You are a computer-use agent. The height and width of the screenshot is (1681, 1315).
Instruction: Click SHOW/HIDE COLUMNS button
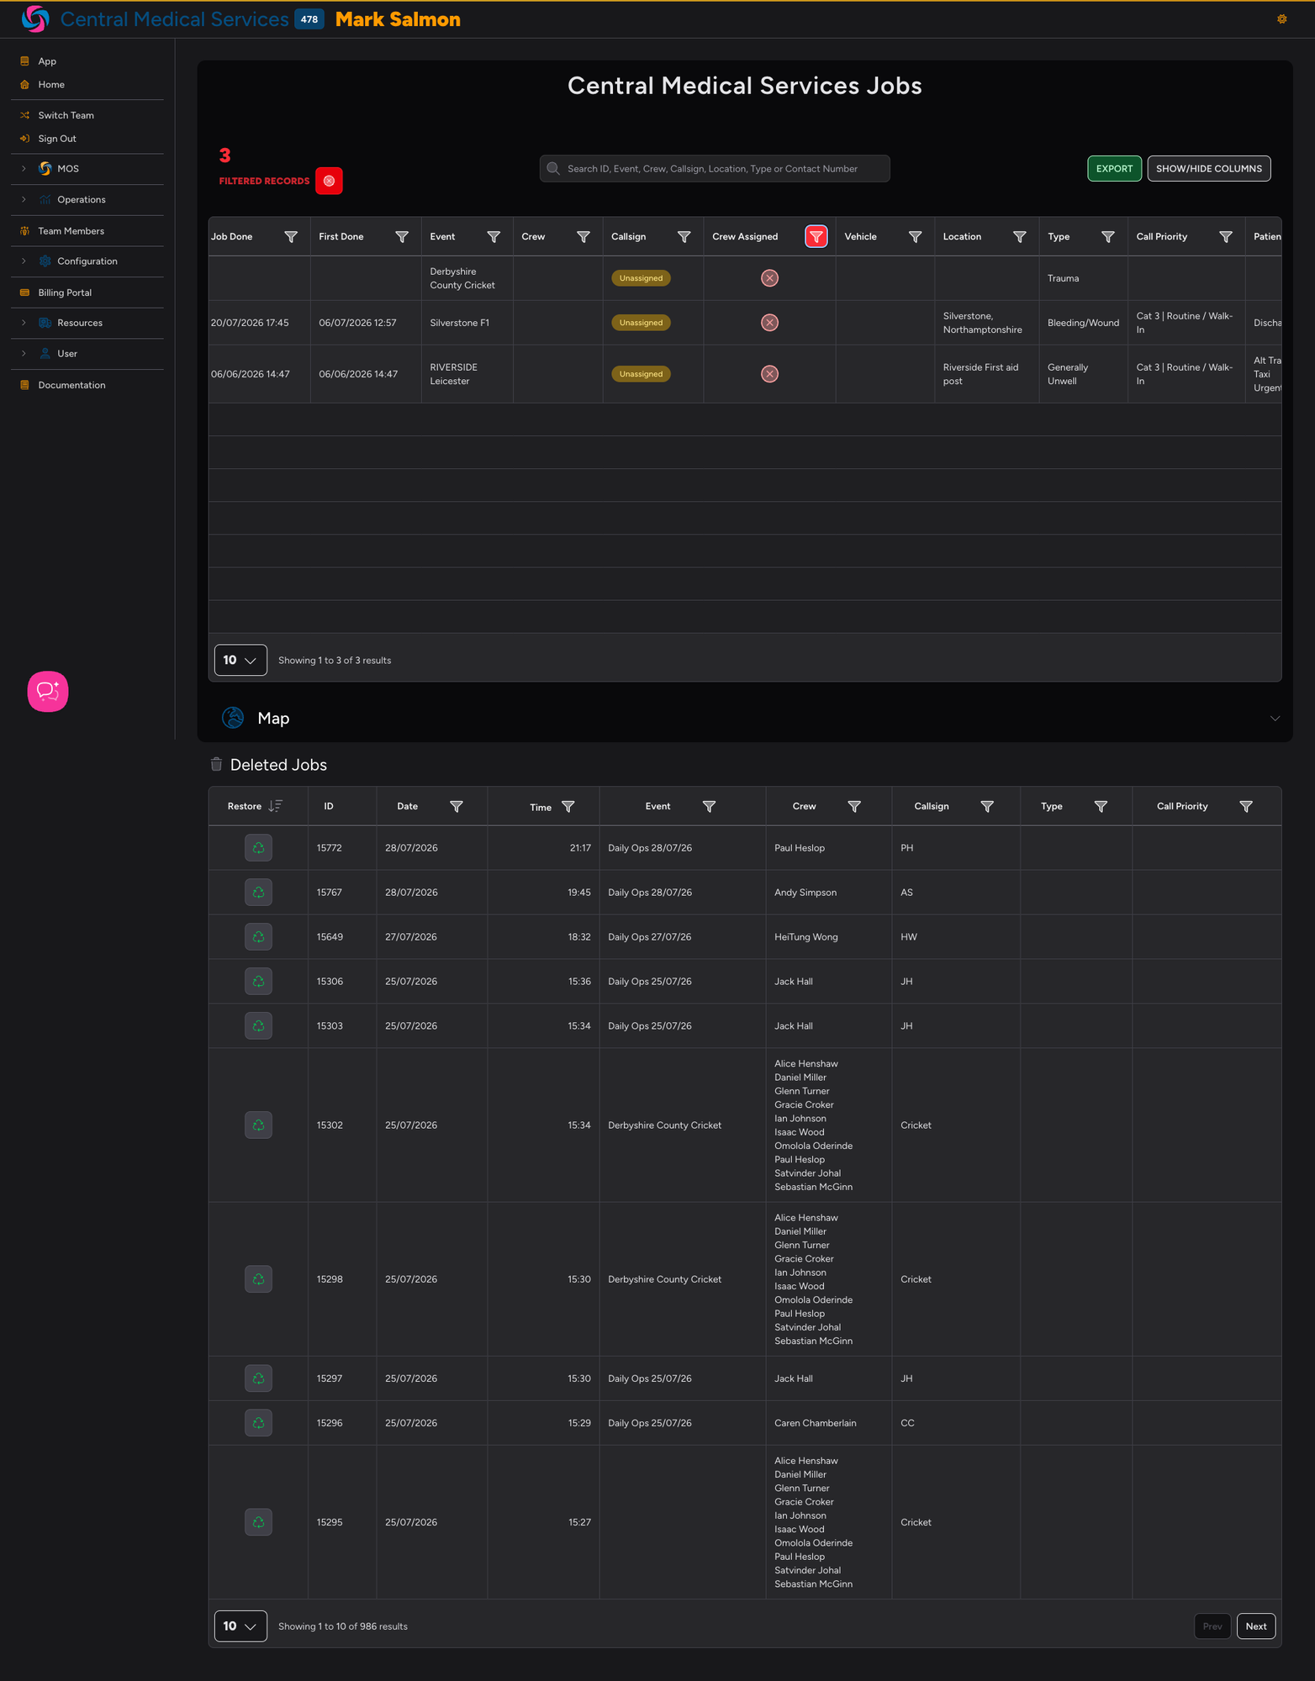pyautogui.click(x=1208, y=168)
